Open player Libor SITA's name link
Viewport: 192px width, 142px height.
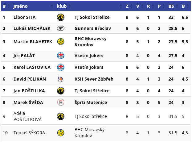click(x=24, y=17)
